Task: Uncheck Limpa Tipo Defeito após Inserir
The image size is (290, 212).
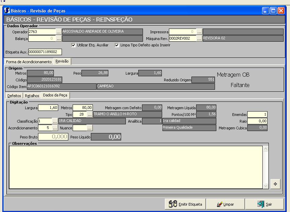Action: pos(117,45)
